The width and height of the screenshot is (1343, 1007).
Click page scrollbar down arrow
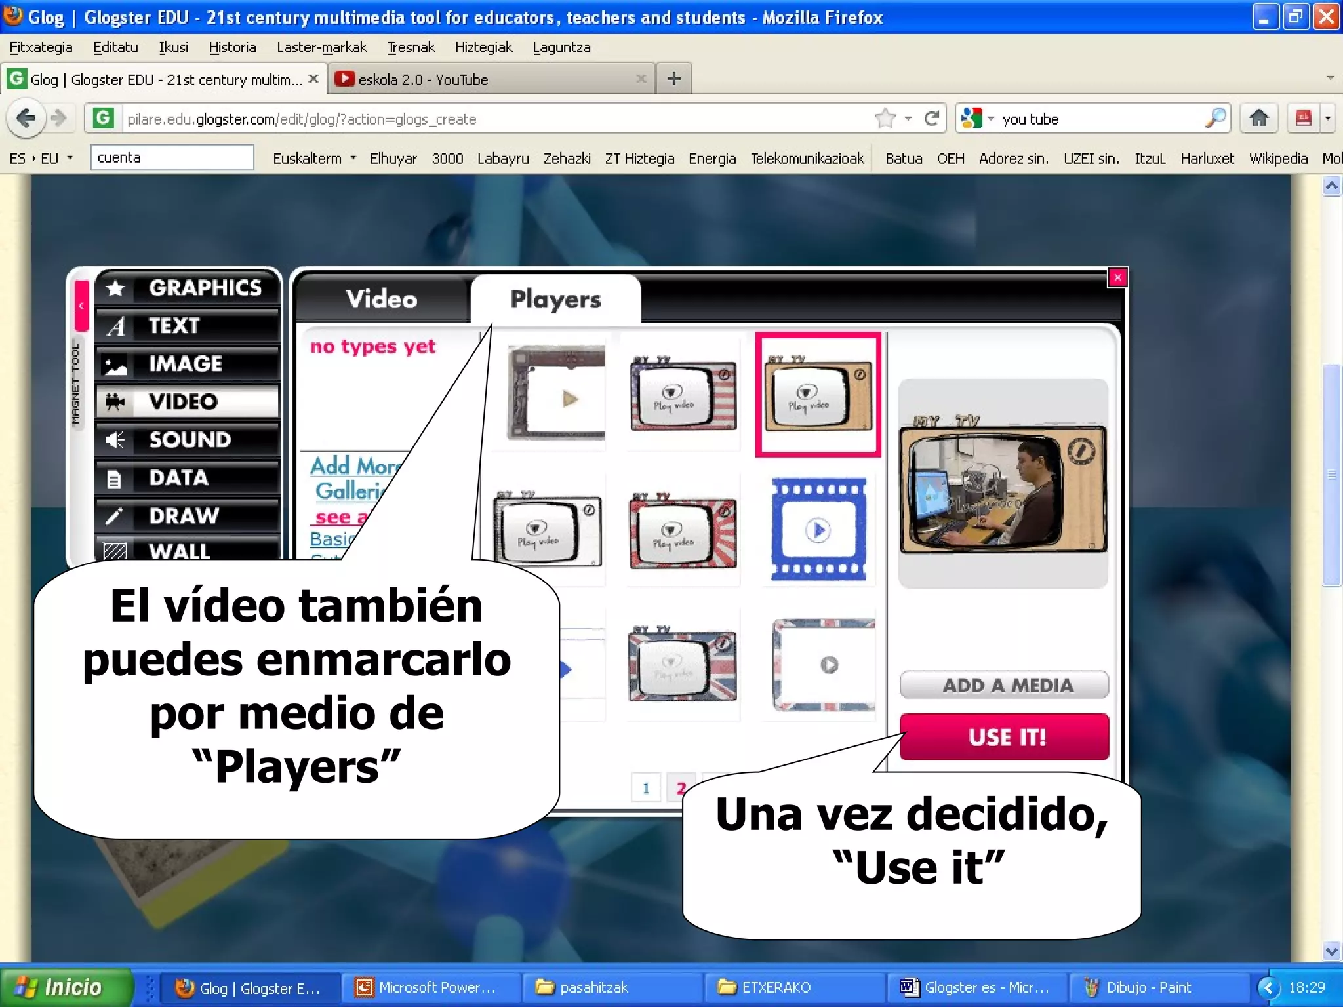[x=1331, y=951]
